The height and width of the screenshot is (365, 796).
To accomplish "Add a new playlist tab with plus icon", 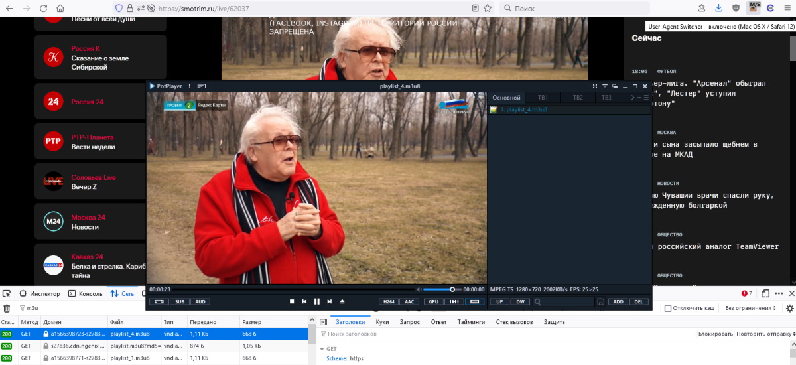I will coord(639,98).
